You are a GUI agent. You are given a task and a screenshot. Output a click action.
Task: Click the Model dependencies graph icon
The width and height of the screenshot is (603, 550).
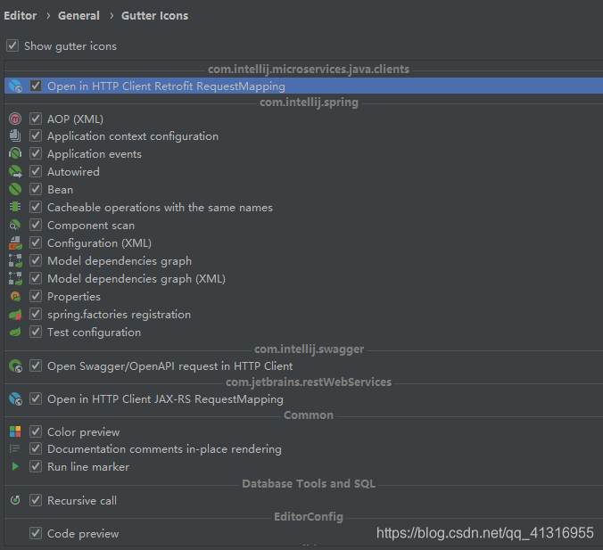[15, 260]
